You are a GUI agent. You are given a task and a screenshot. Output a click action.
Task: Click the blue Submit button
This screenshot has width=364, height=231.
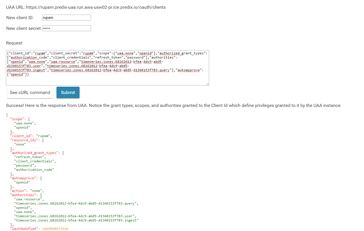[x=68, y=93]
